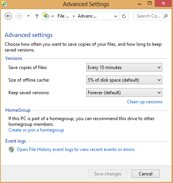Click the Clean up versions link
Viewport: 173px width, 183px height.
tap(145, 102)
